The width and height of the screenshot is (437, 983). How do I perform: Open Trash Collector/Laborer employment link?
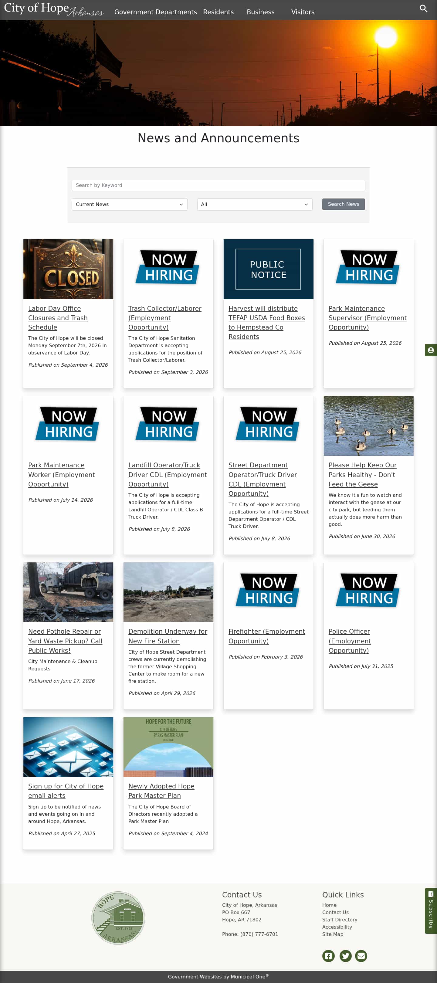165,317
